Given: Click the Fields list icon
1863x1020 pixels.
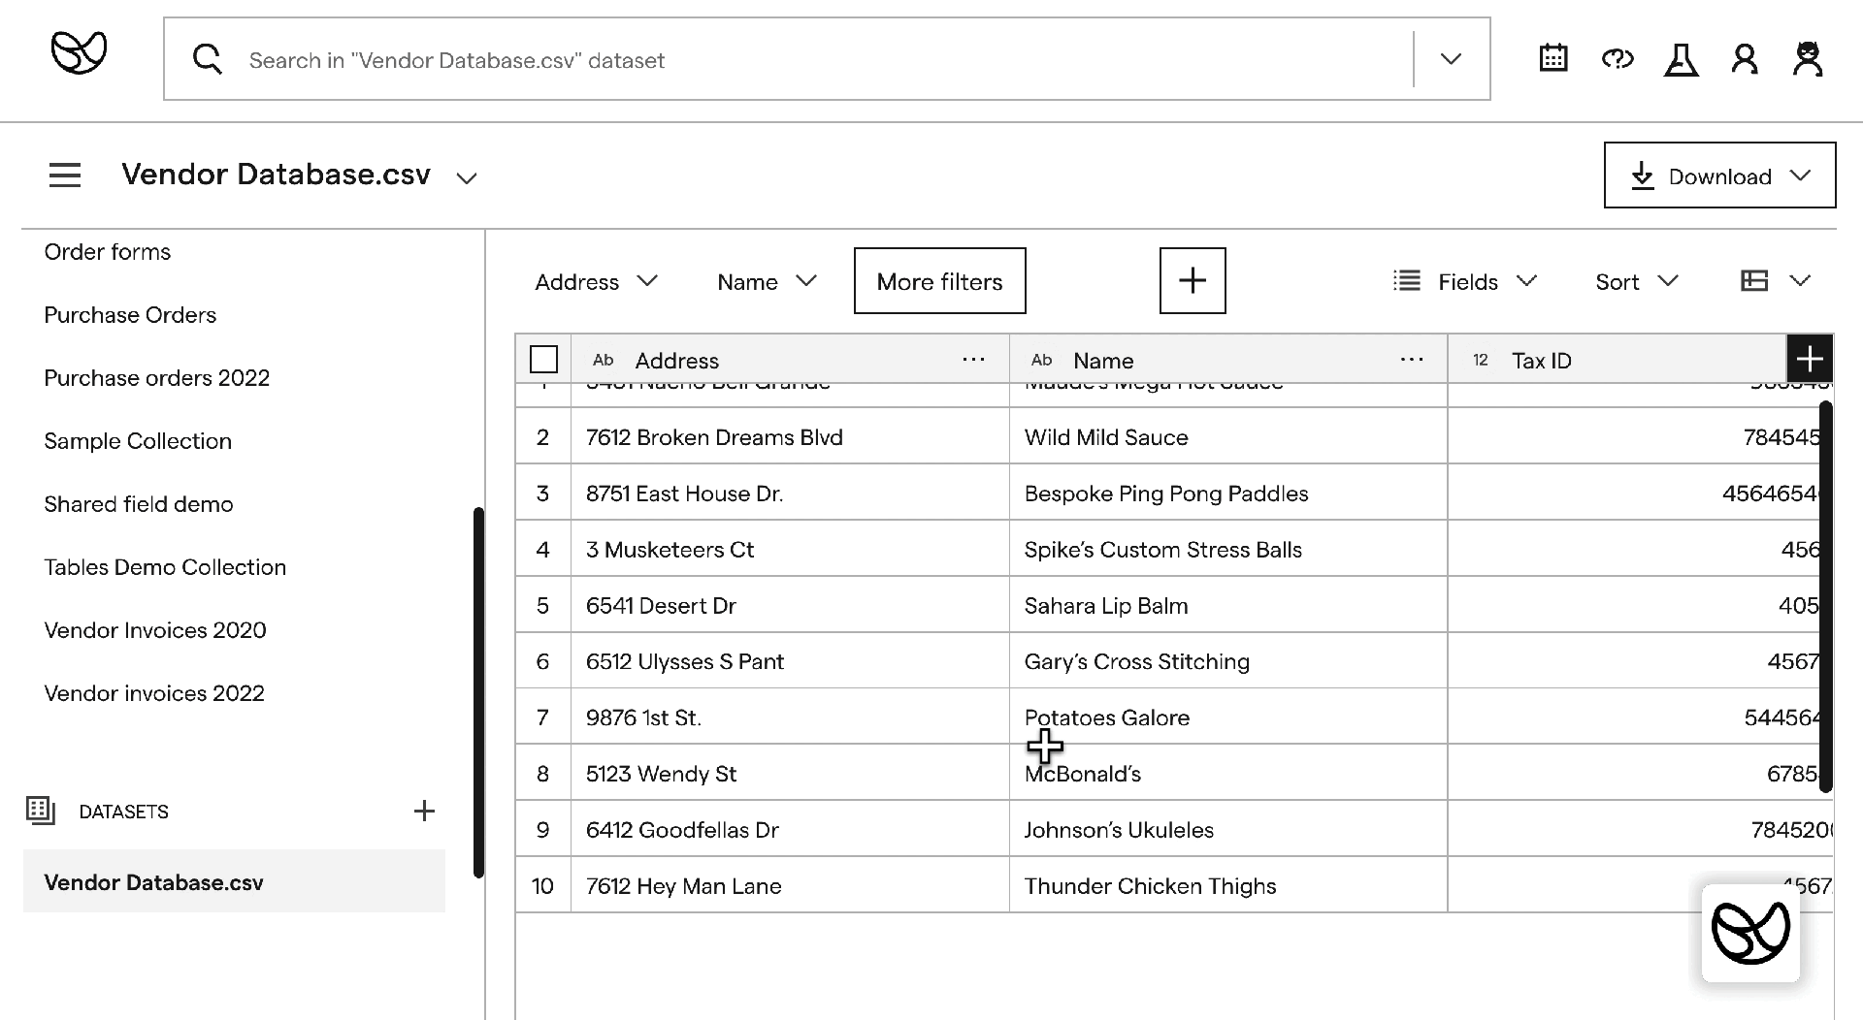Looking at the screenshot, I should [1407, 281].
